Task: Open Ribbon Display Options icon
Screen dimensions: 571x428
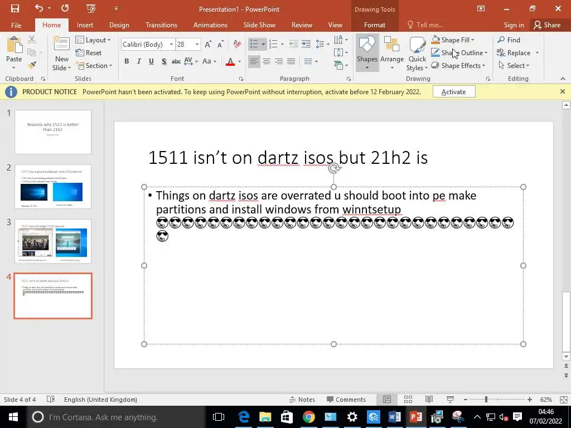Action: tap(481, 8)
